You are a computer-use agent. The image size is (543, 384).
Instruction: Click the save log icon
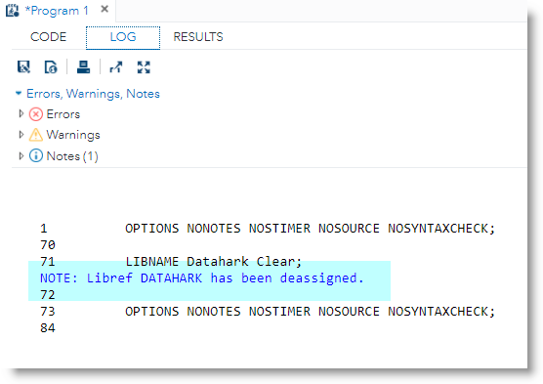pos(23,66)
